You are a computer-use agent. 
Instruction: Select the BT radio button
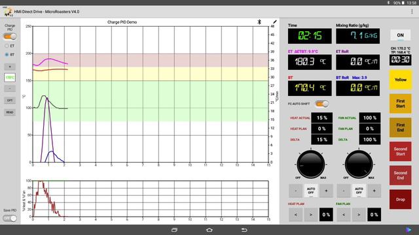pyautogui.click(x=7, y=55)
